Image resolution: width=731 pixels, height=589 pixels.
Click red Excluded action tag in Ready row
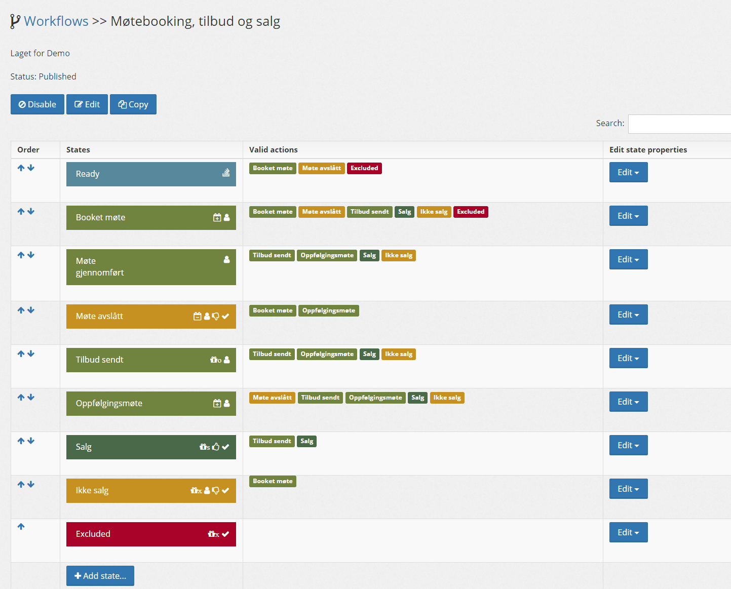coord(364,168)
